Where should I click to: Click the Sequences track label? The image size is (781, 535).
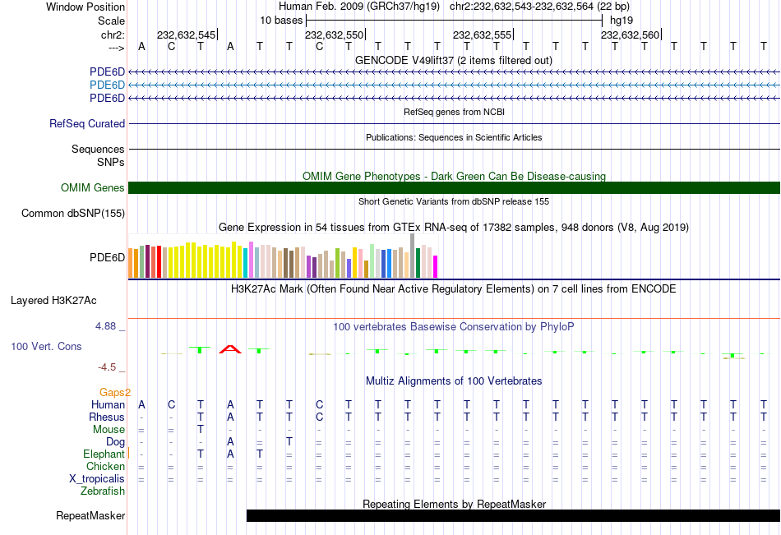(x=98, y=149)
